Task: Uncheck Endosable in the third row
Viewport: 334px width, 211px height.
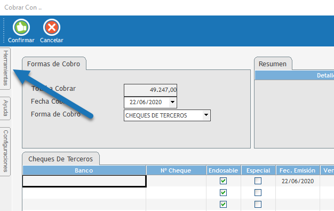Action: coord(223,205)
